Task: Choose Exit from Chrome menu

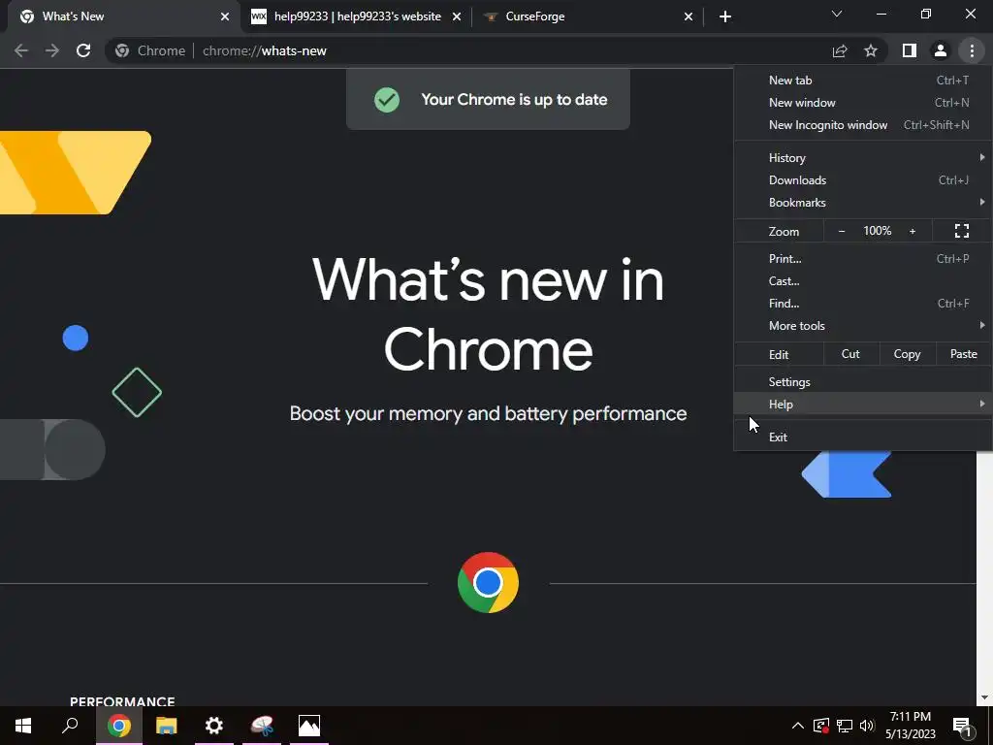Action: click(x=862, y=437)
